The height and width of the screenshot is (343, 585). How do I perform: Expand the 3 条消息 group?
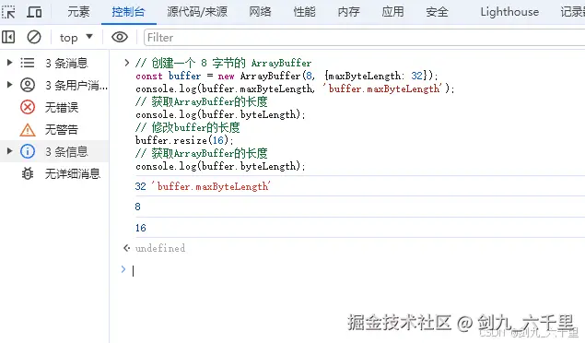tap(10, 63)
